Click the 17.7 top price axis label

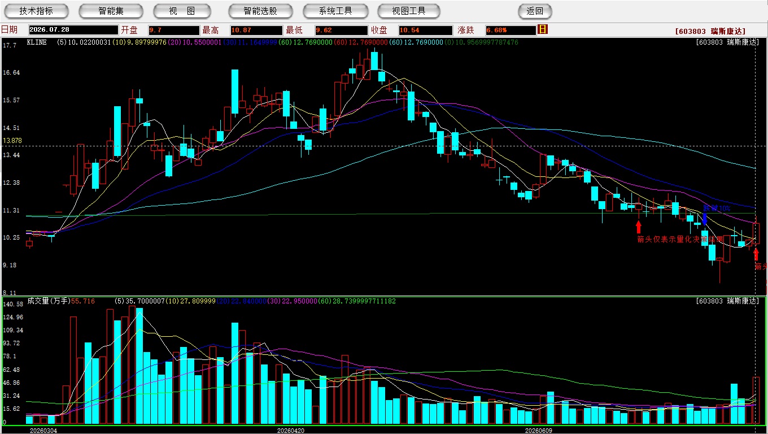click(10, 45)
